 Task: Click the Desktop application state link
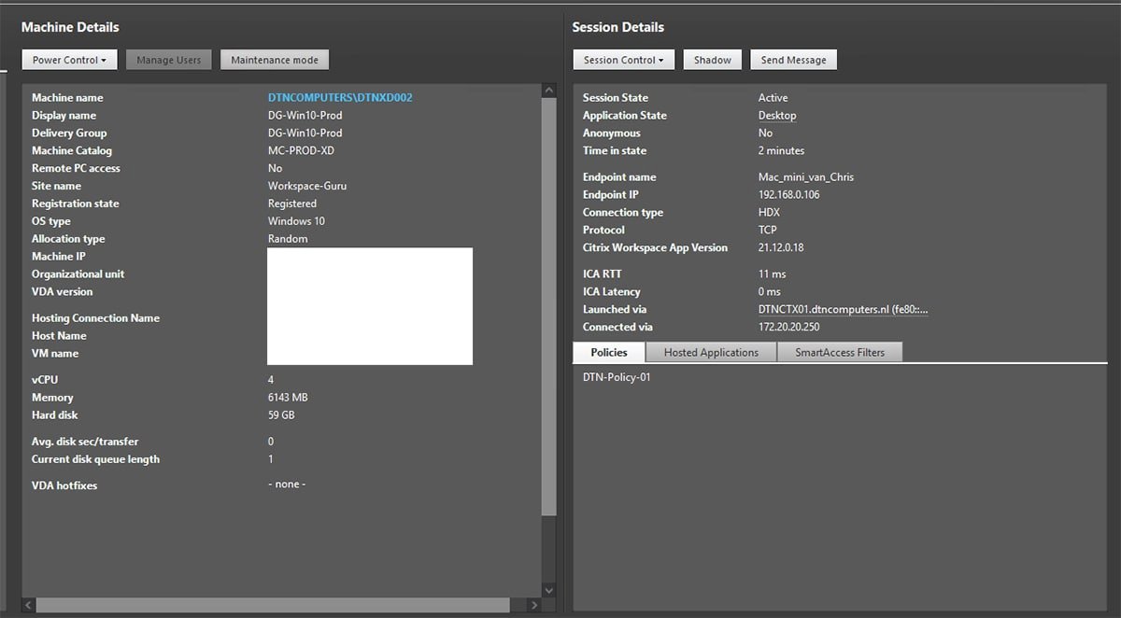tap(776, 116)
